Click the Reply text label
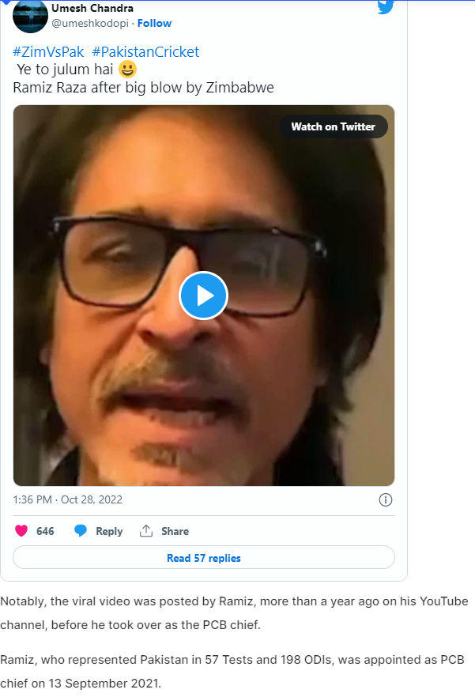The width and height of the screenshot is (475, 697). click(x=109, y=531)
